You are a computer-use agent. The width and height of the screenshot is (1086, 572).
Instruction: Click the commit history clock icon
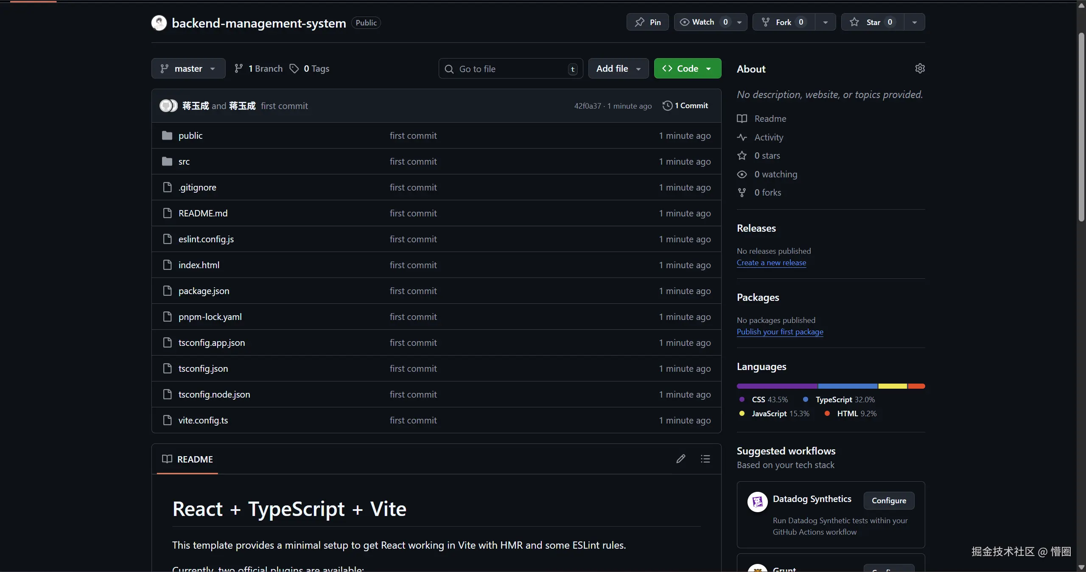pyautogui.click(x=667, y=106)
